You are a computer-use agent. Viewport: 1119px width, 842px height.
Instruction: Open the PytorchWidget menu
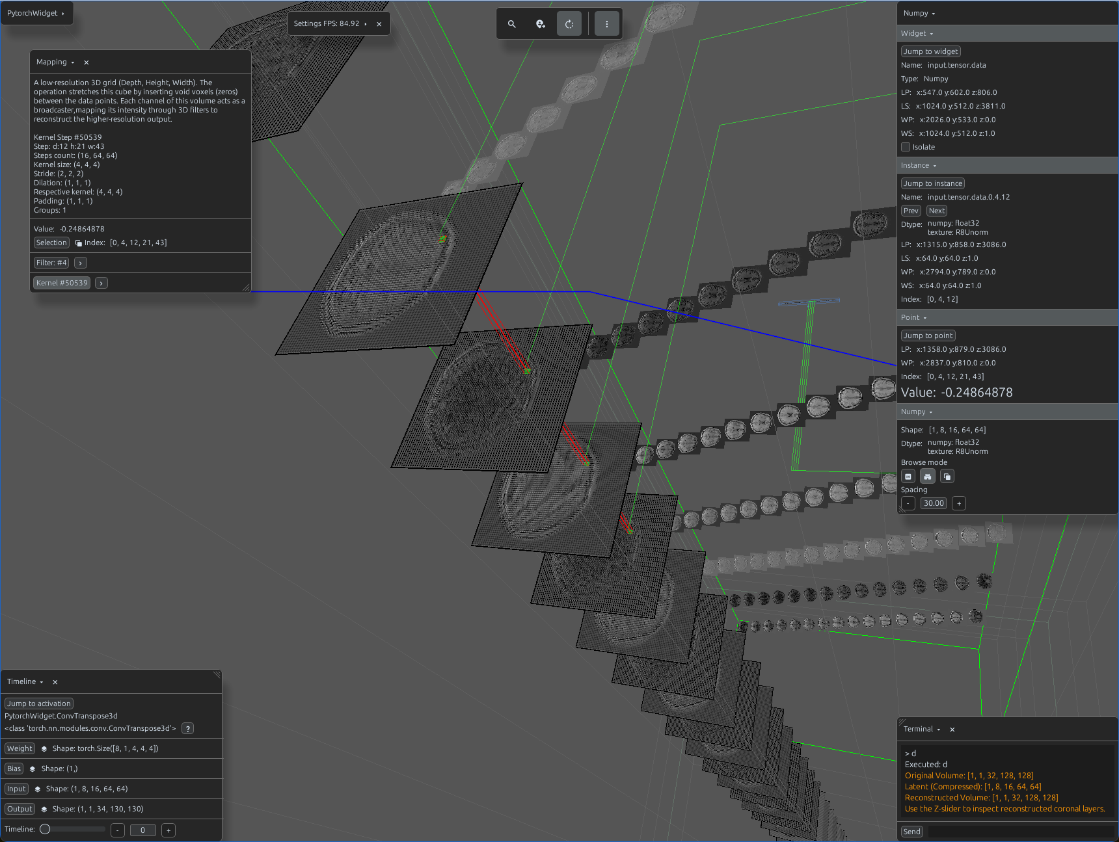[x=36, y=13]
